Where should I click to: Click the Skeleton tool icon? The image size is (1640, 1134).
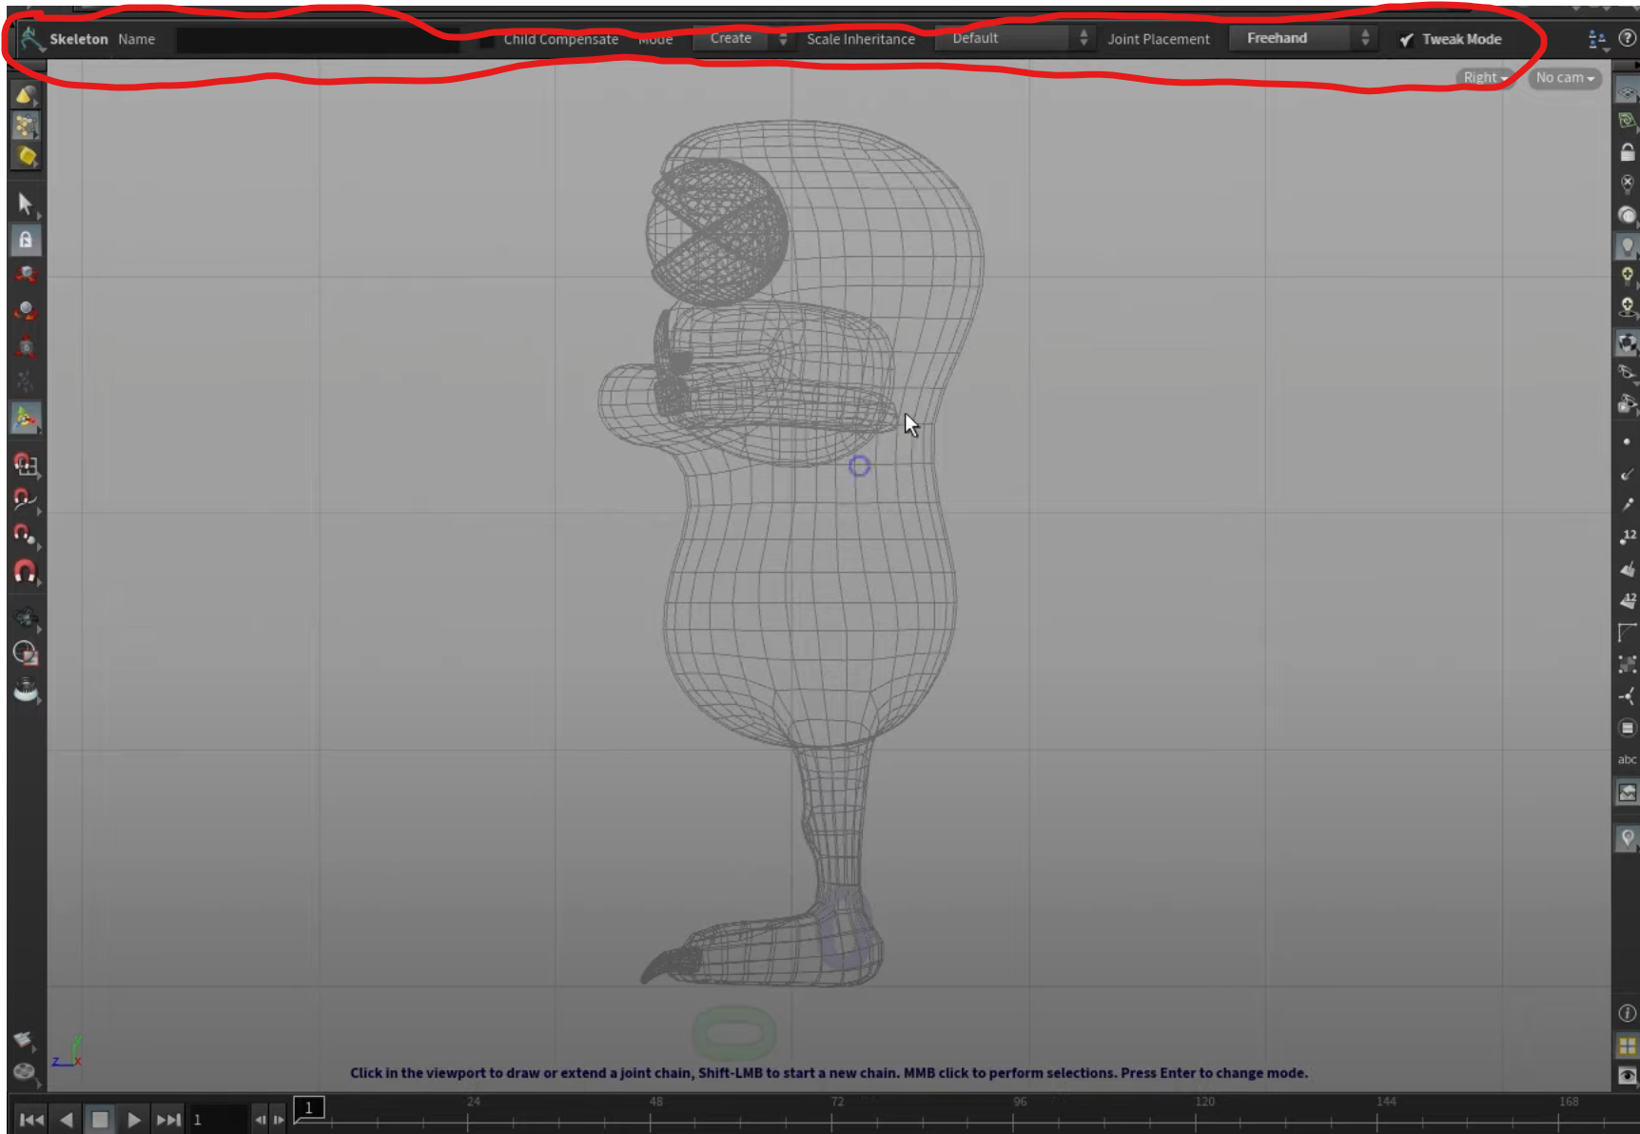(30, 39)
